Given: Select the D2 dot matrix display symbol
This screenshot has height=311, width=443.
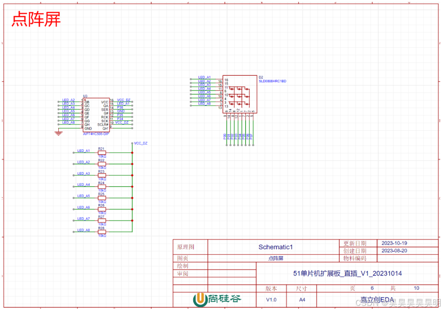Looking at the screenshot, I should coord(240,94).
